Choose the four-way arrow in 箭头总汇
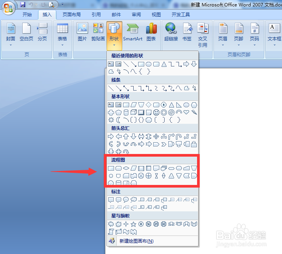282x254 pixels. [156, 137]
